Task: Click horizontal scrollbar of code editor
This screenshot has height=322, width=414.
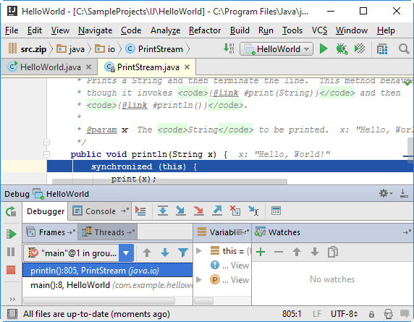Action: [169, 182]
